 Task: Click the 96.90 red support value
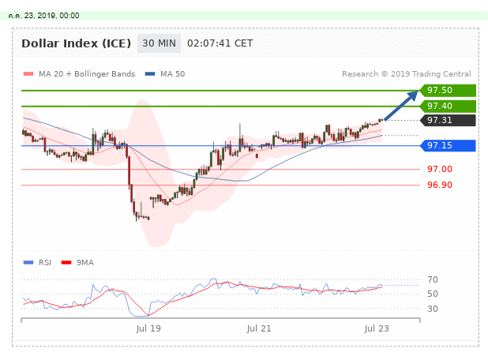pos(440,185)
